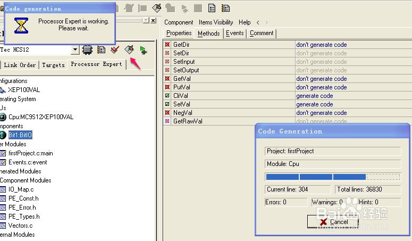Click the Module: Cpu field
Viewport: 412px width, 241px height.
[x=333, y=164]
